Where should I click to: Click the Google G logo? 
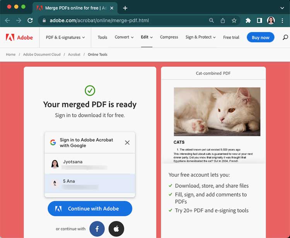(x=53, y=142)
